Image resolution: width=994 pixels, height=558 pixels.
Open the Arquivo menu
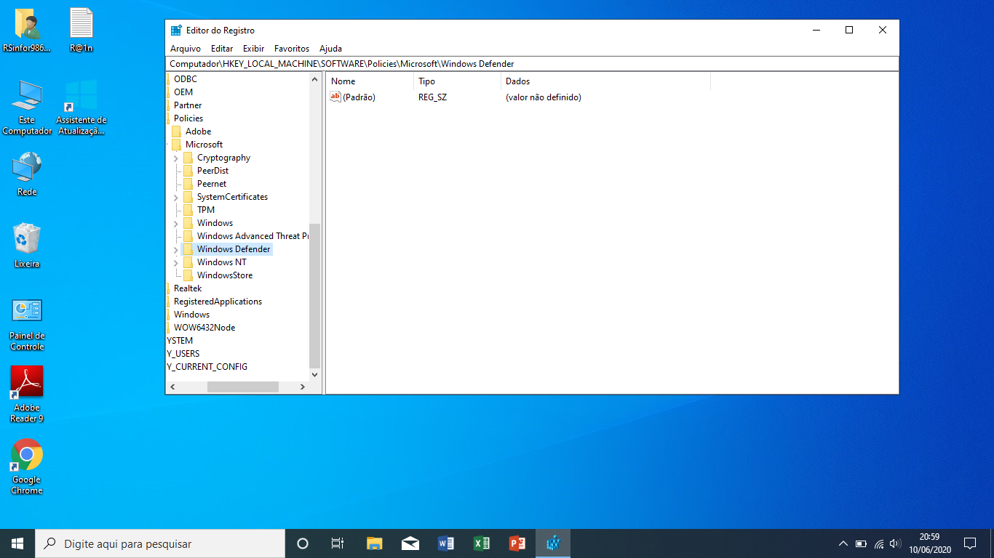click(186, 49)
